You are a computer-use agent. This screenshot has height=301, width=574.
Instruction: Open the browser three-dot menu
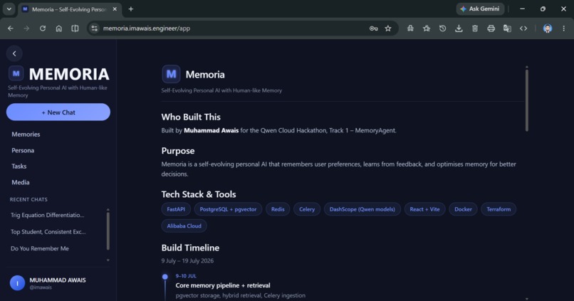(x=564, y=28)
